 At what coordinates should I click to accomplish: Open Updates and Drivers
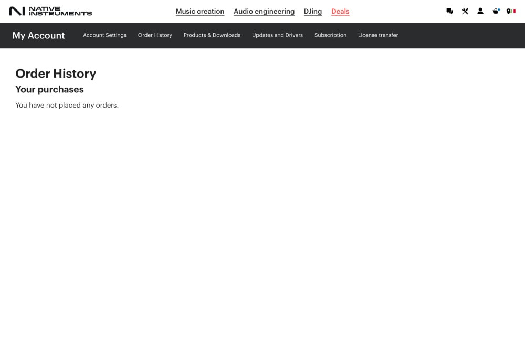[277, 35]
